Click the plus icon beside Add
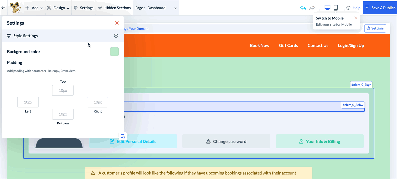397x179 pixels. pos(27,8)
